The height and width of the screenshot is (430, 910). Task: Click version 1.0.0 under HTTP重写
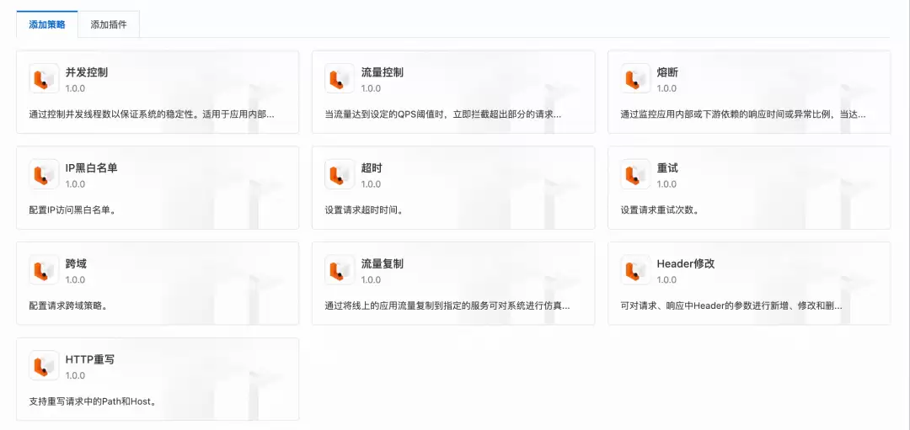[x=76, y=375]
